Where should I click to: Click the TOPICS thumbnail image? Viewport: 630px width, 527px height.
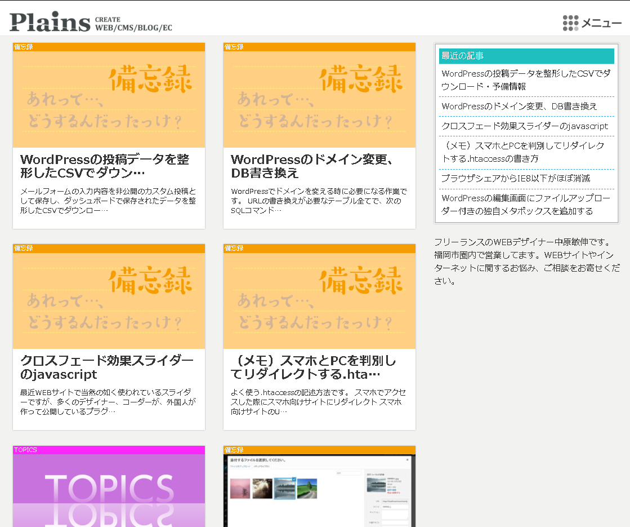(109, 490)
